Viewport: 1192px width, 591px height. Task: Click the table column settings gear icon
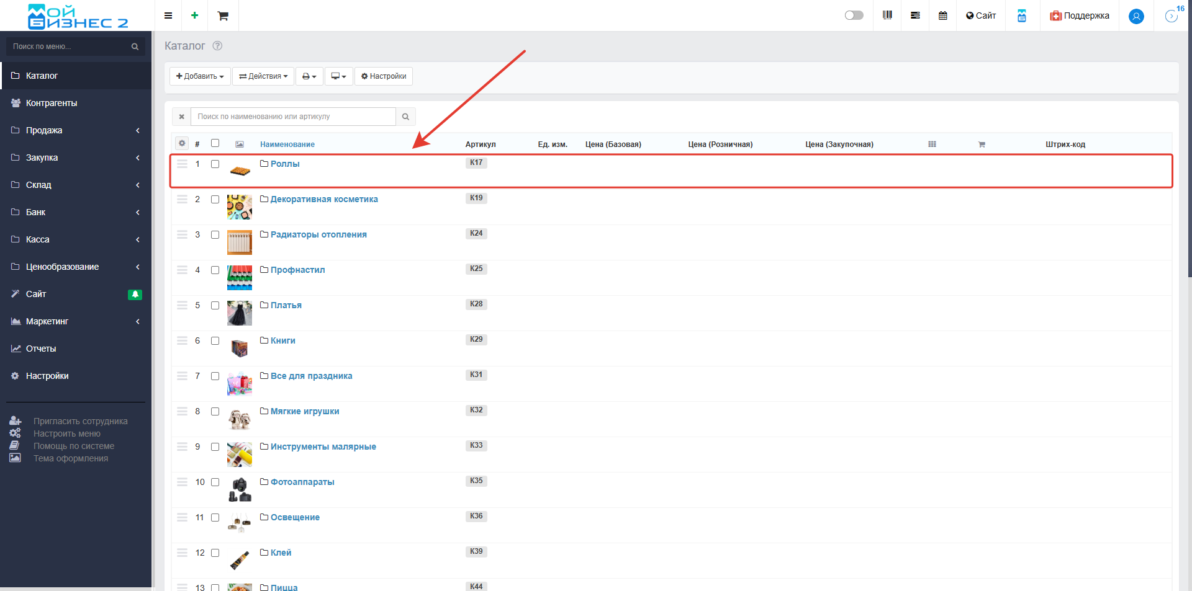click(182, 143)
